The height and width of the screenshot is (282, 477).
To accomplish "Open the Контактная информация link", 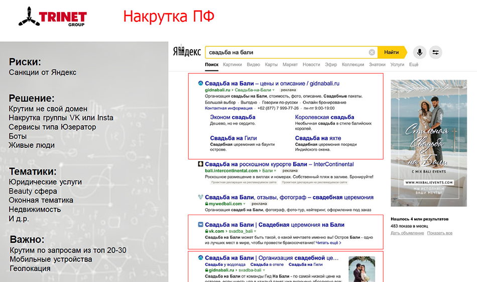I will [x=228, y=109].
